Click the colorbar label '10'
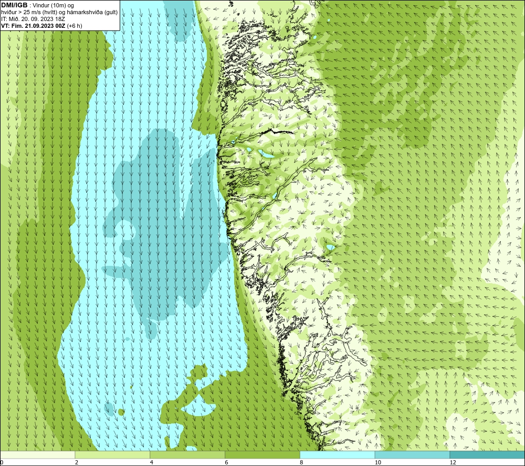Screen dimensions: 525x466 378,462
